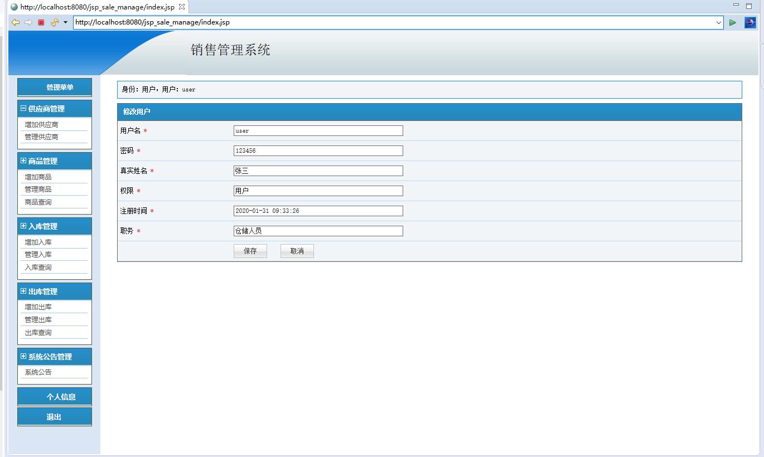Expand the 出库管理 menu section
The image size is (764, 457).
click(x=22, y=291)
